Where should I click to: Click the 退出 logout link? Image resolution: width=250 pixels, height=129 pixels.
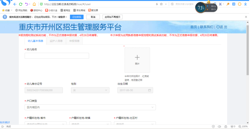coord(222,27)
